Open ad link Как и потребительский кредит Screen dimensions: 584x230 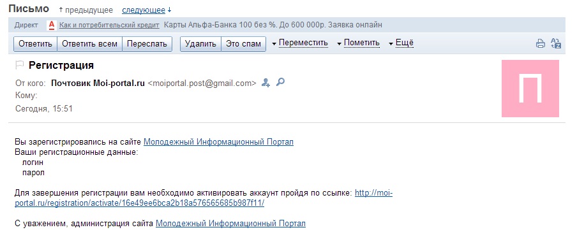(109, 25)
